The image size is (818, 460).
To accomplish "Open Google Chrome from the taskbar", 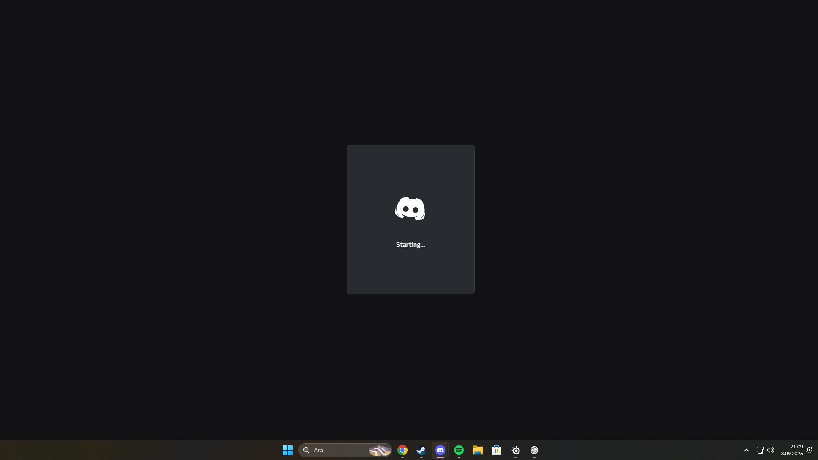I will click(403, 450).
